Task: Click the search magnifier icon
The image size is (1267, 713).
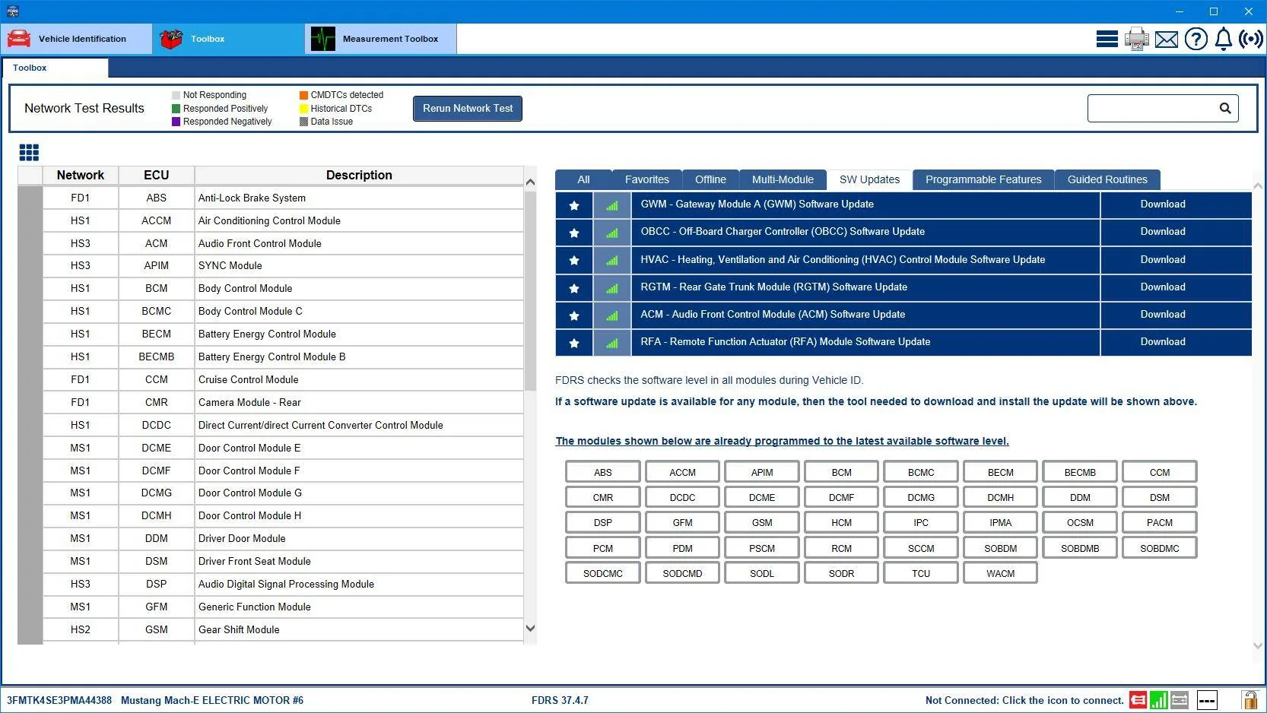Action: 1225,109
